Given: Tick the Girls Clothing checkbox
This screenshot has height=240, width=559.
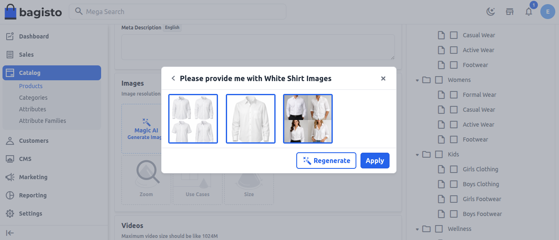Looking at the screenshot, I should click(454, 169).
